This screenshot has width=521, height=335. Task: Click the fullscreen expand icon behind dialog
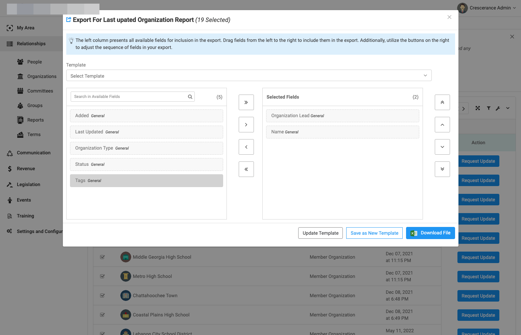coord(478,108)
